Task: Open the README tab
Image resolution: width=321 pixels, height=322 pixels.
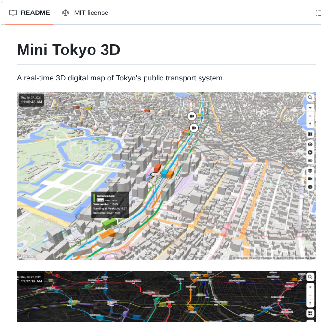Action: coord(29,13)
